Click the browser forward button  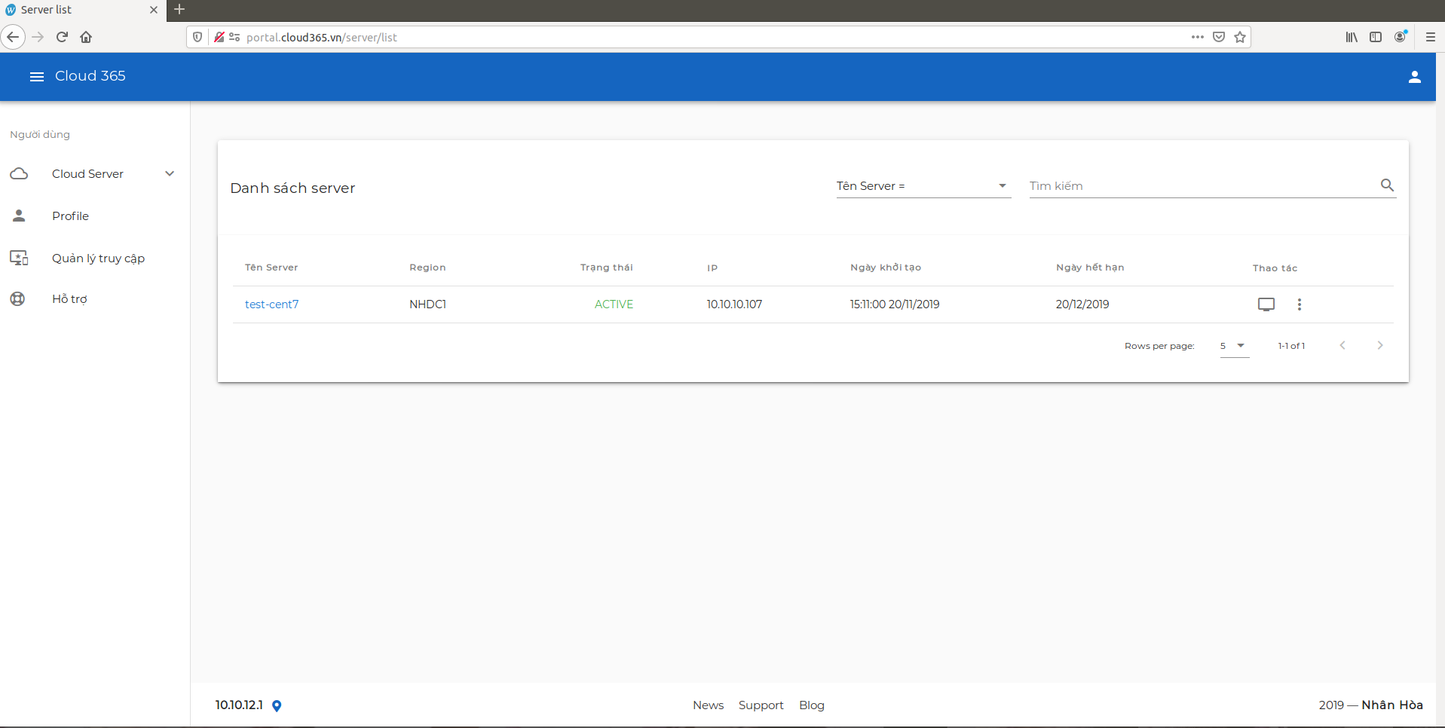pyautogui.click(x=38, y=37)
